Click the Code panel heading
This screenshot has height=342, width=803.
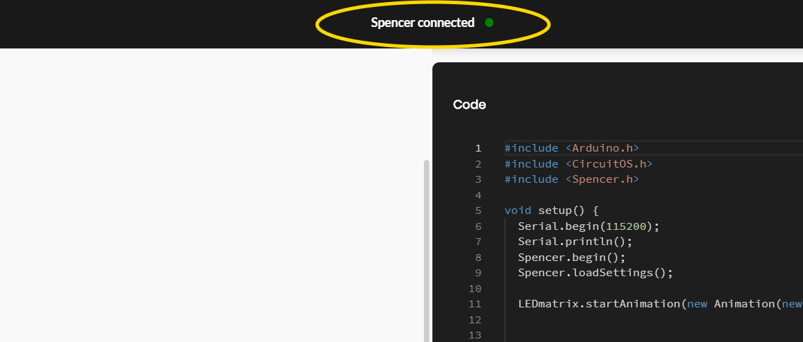point(470,105)
